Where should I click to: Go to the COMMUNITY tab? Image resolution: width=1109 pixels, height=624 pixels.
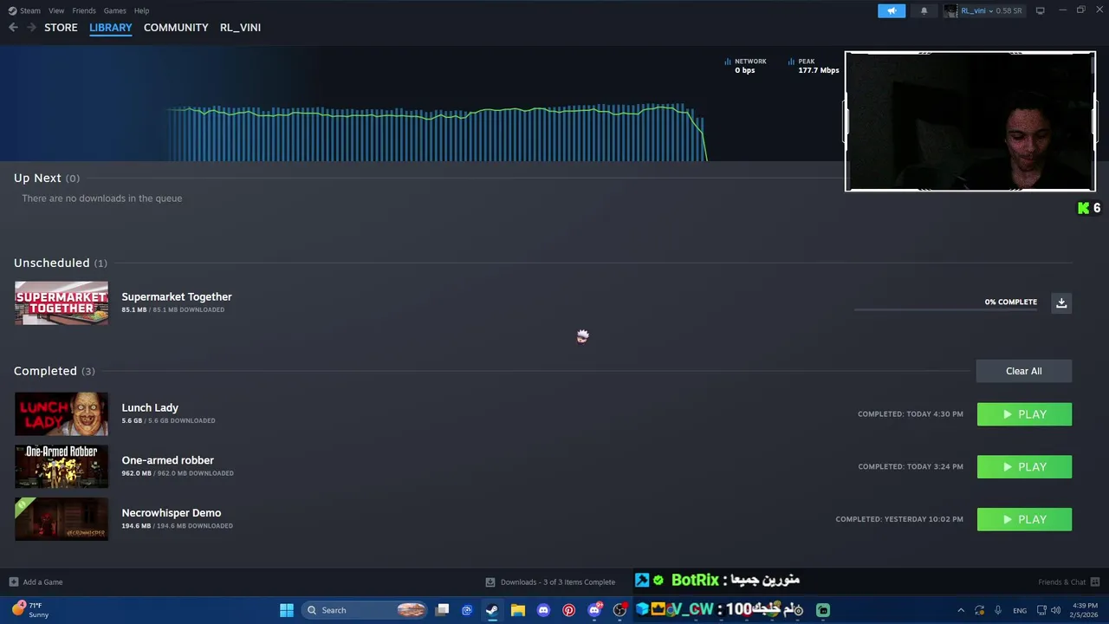[176, 28]
